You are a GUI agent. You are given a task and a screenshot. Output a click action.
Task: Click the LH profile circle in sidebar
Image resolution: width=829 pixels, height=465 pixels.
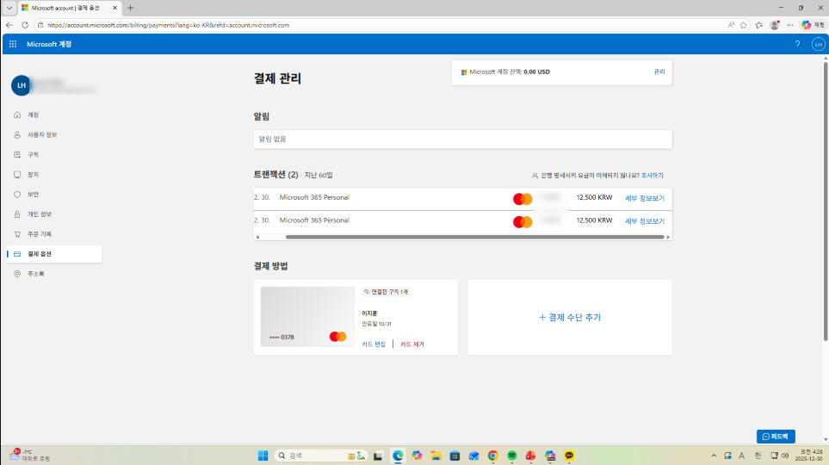tap(22, 85)
